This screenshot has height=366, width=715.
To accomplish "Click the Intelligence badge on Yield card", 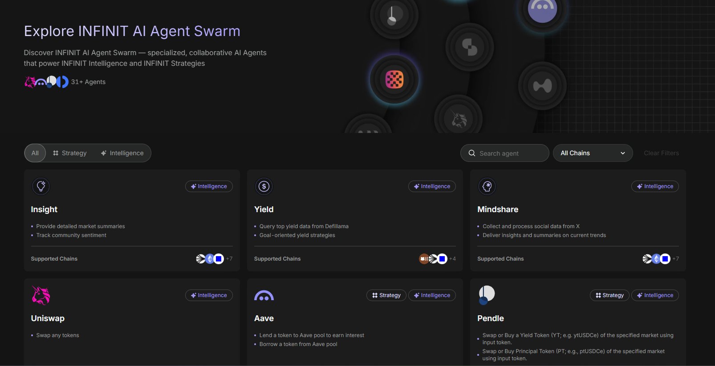I will (432, 186).
